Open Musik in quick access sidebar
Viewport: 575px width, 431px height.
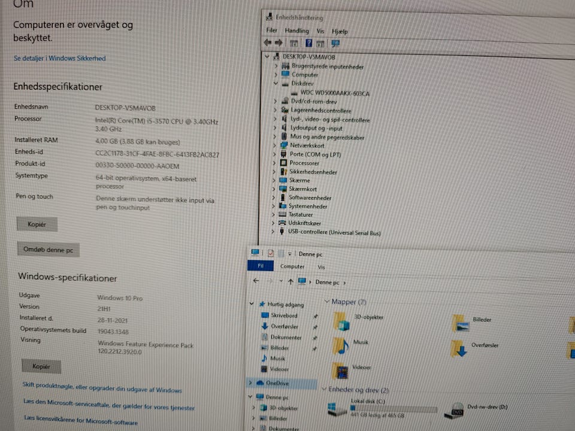tap(277, 359)
